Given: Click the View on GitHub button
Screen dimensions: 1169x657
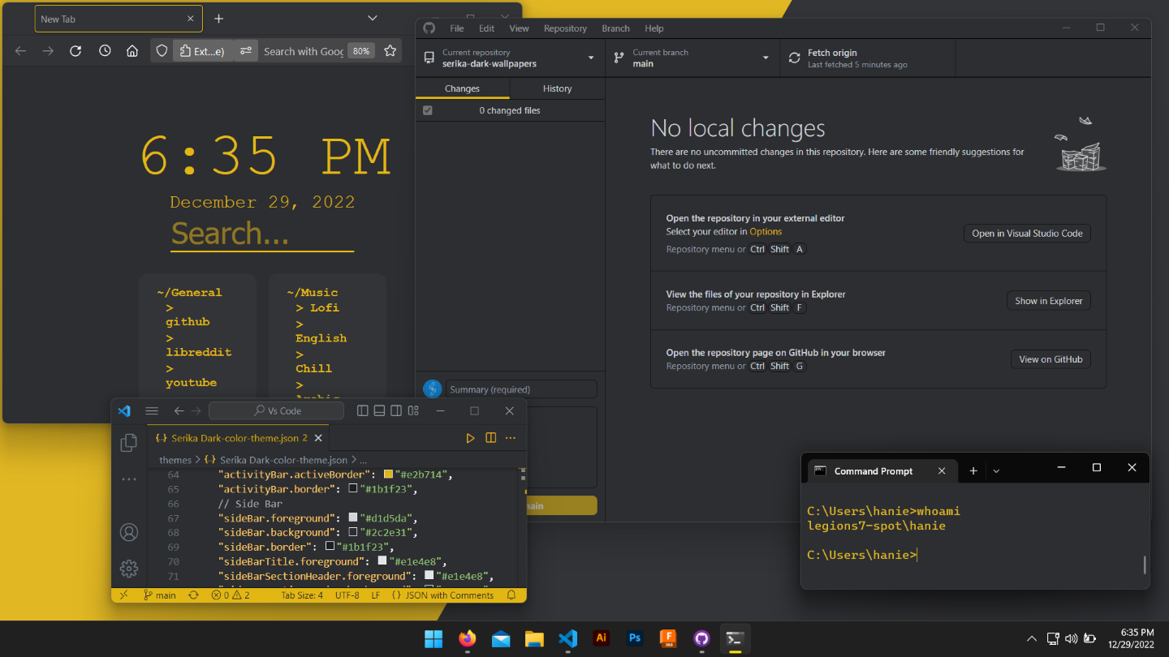Looking at the screenshot, I should coord(1050,359).
